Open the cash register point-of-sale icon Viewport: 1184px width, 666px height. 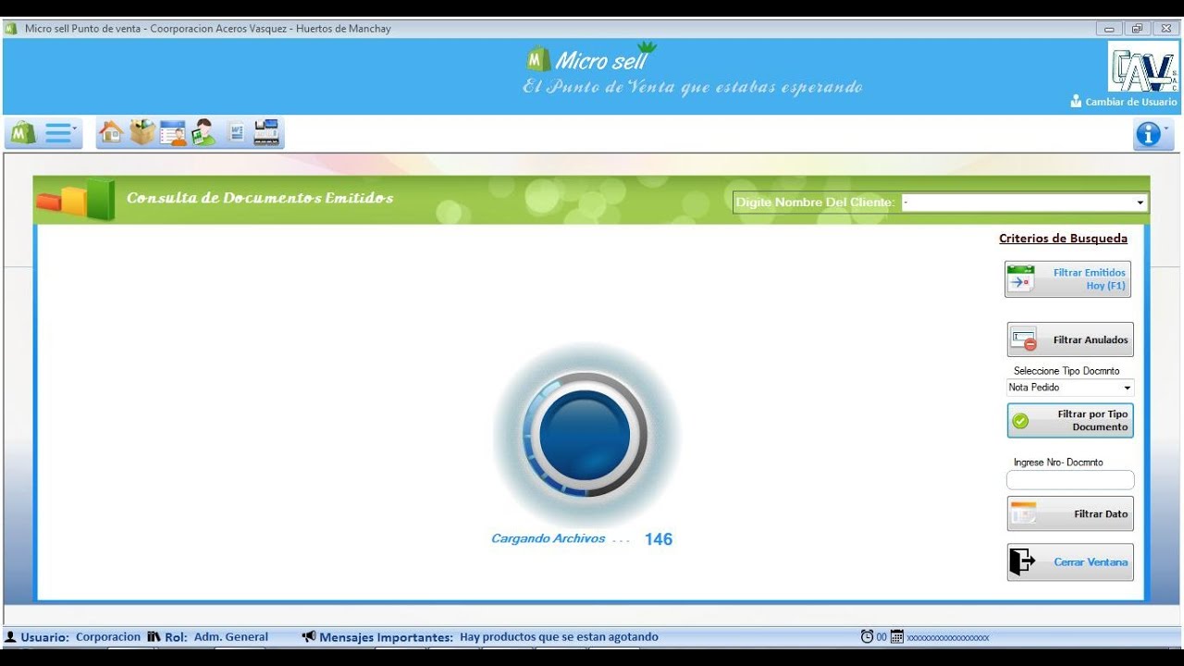[x=266, y=133]
